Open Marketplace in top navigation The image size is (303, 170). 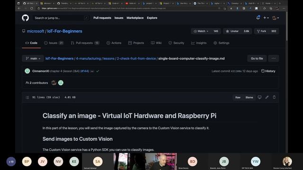point(135,18)
